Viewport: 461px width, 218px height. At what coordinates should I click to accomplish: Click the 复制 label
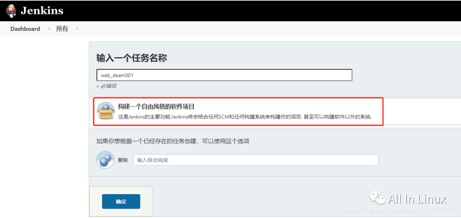(123, 160)
